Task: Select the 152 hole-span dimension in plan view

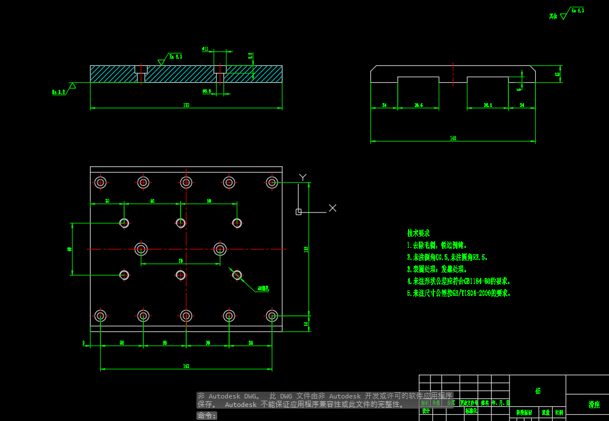Action: click(186, 366)
